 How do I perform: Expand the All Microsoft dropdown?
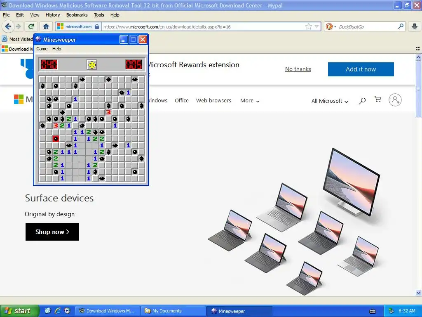point(330,101)
